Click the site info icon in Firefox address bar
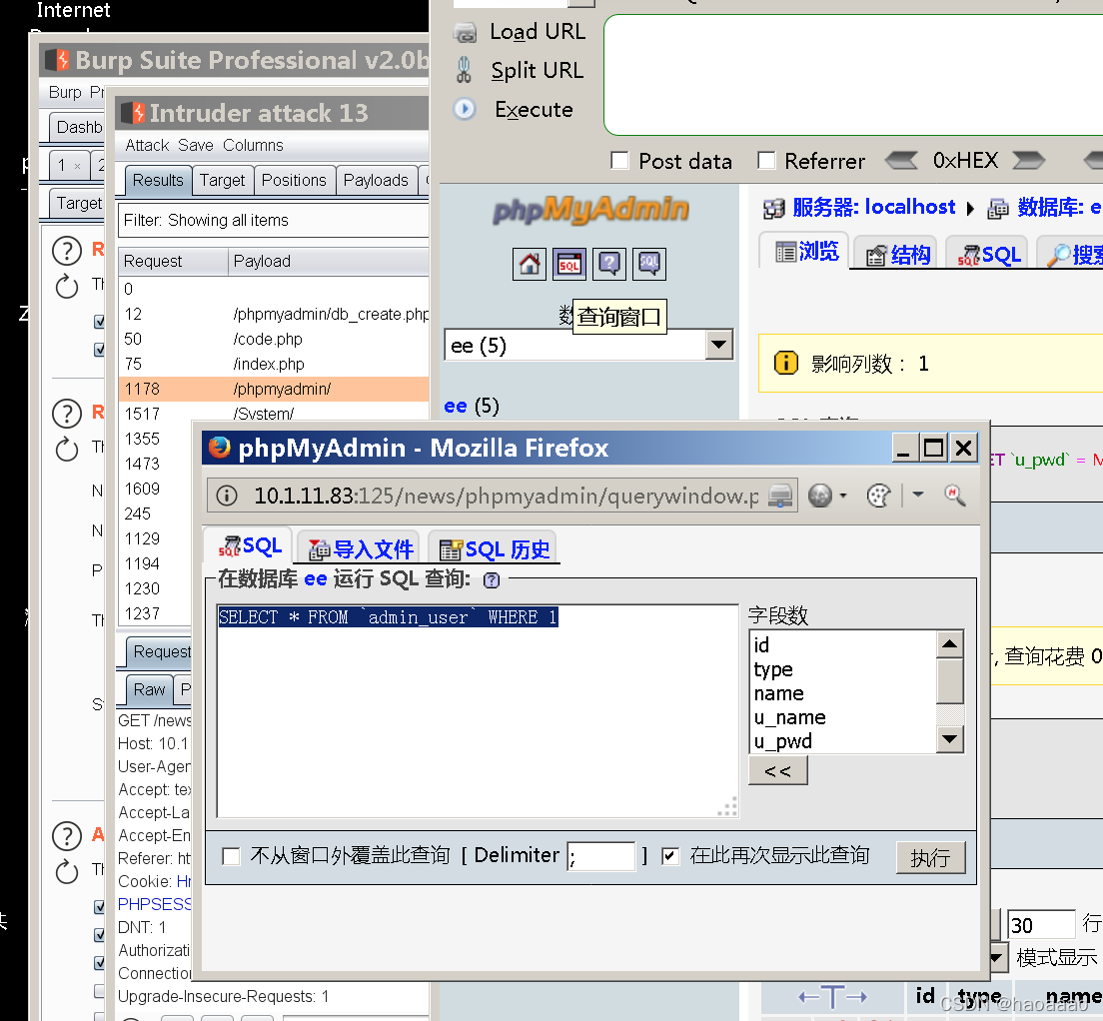This screenshot has width=1103, height=1021. (227, 496)
